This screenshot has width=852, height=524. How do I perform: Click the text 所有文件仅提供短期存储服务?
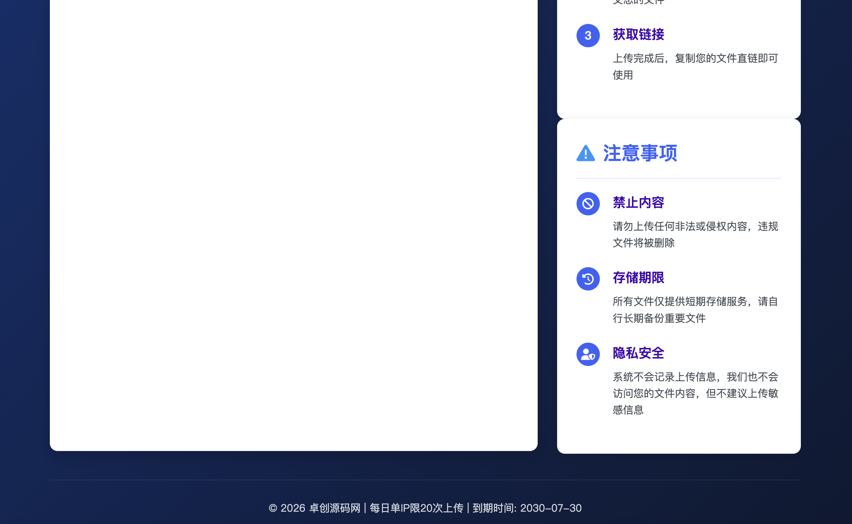pyautogui.click(x=679, y=302)
